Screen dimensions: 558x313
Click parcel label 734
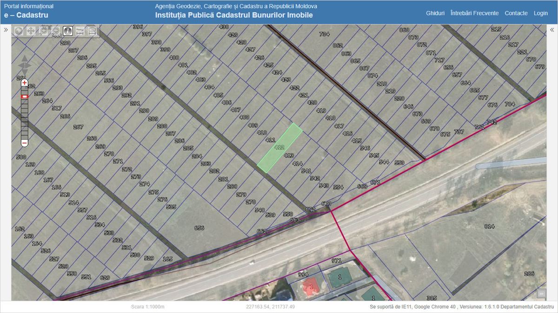(324, 34)
